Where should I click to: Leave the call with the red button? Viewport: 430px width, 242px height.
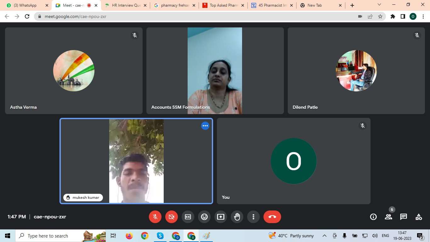click(272, 217)
